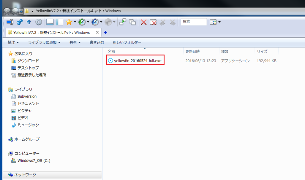This screenshot has height=180, width=305.
Task: Click the window with red X icon
Action: tap(153, 22)
